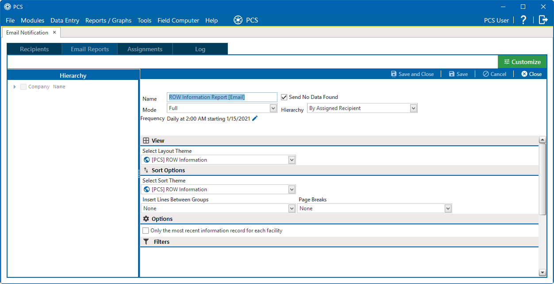Click the panel splitter grip handle

tap(139, 174)
